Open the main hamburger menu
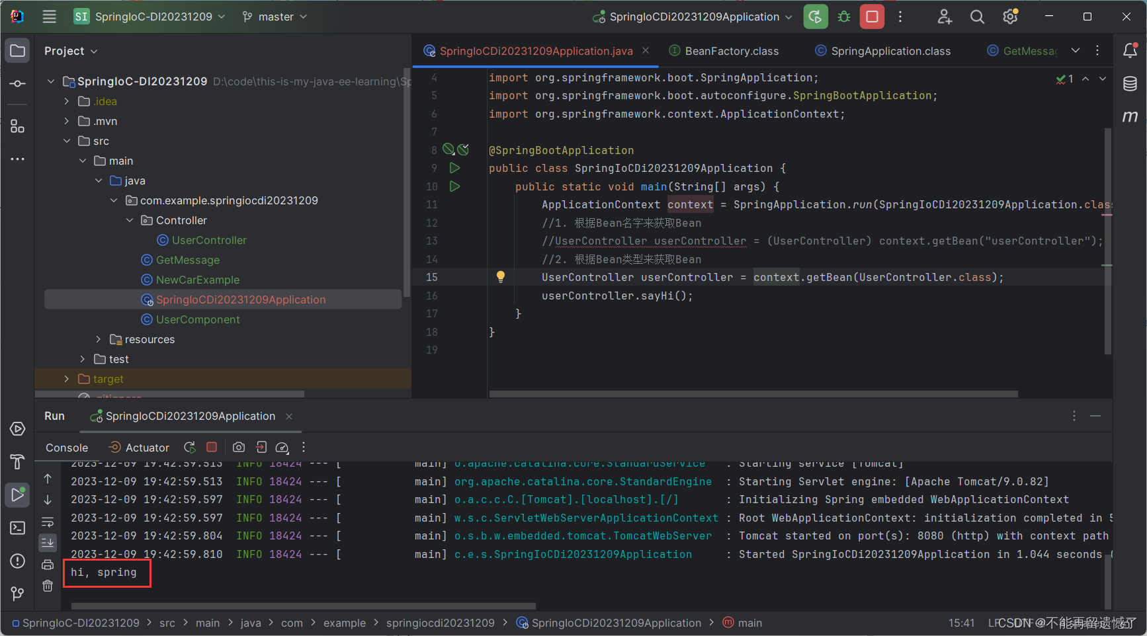This screenshot has height=636, width=1147. [50, 17]
